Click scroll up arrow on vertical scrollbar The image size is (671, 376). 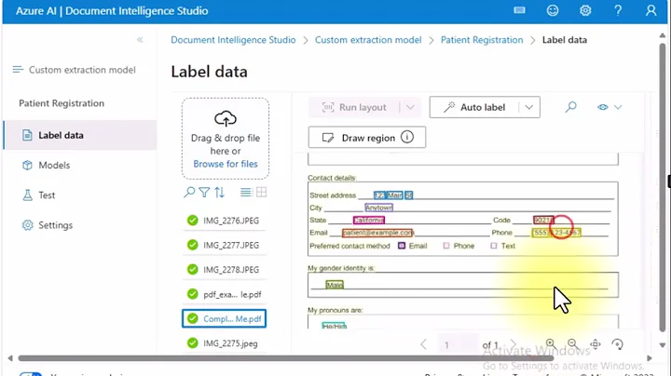coord(663,35)
